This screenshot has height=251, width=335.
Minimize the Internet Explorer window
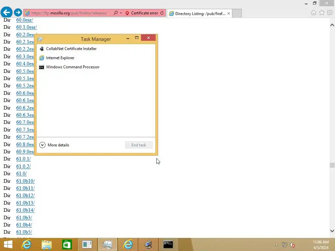tap(306, 3)
